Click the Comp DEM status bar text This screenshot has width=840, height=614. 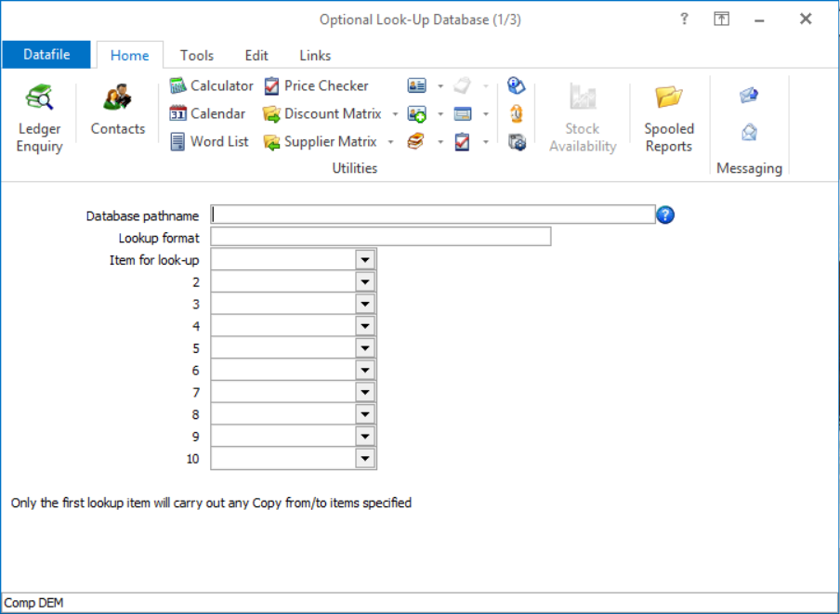tap(33, 603)
